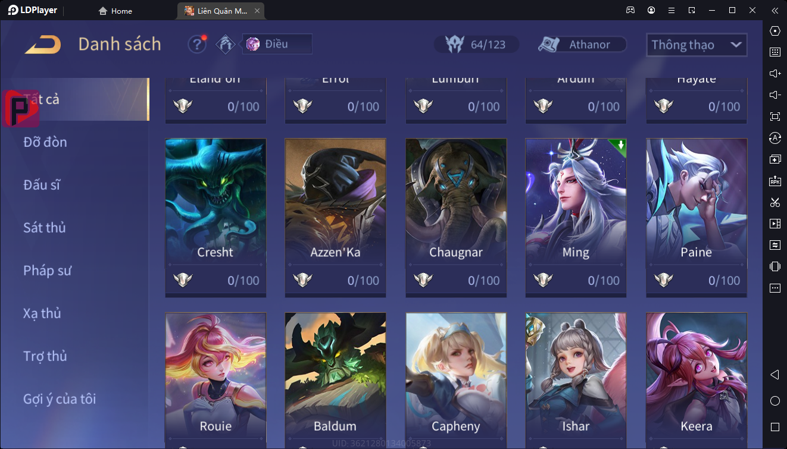Screen dimensions: 787x449
Task: Collapse the LDPlayer sidebar chevrons
Action: [774, 10]
